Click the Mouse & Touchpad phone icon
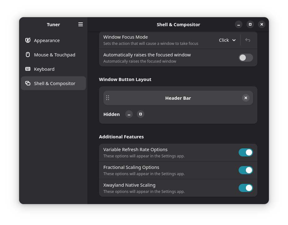Image resolution: width=288 pixels, height=225 pixels. 28,55
